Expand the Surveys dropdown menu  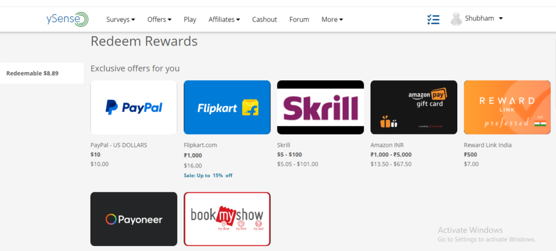pos(121,20)
